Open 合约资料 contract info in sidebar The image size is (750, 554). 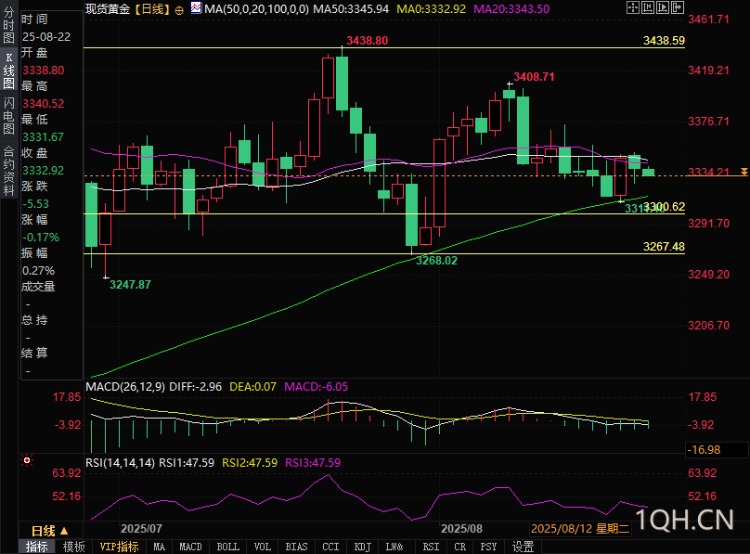point(8,172)
